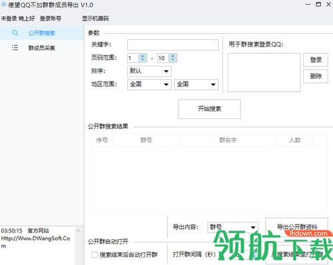Screen dimensions: 333x265
Task: Click the 登录账号 menu item
Action: coord(51,19)
